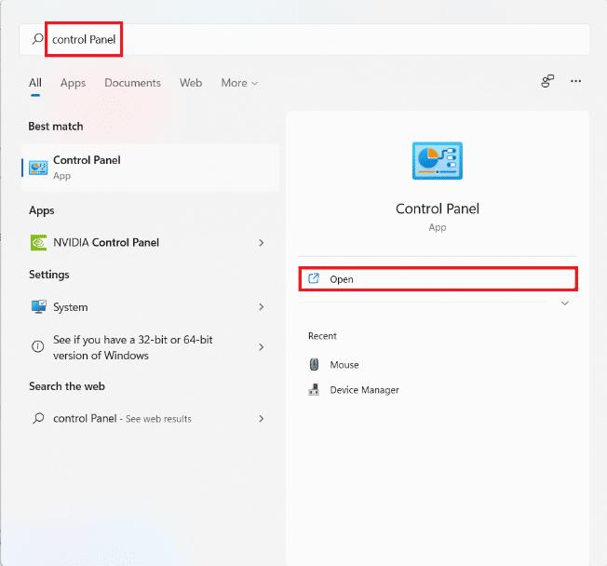Click the System monitor icon under Settings
607x566 pixels.
(38, 307)
